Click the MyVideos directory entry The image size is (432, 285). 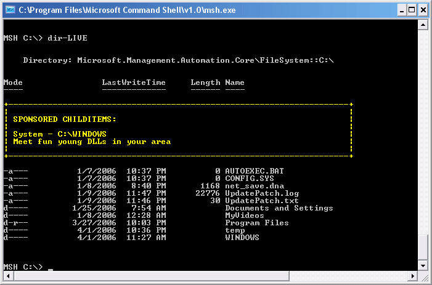(244, 215)
